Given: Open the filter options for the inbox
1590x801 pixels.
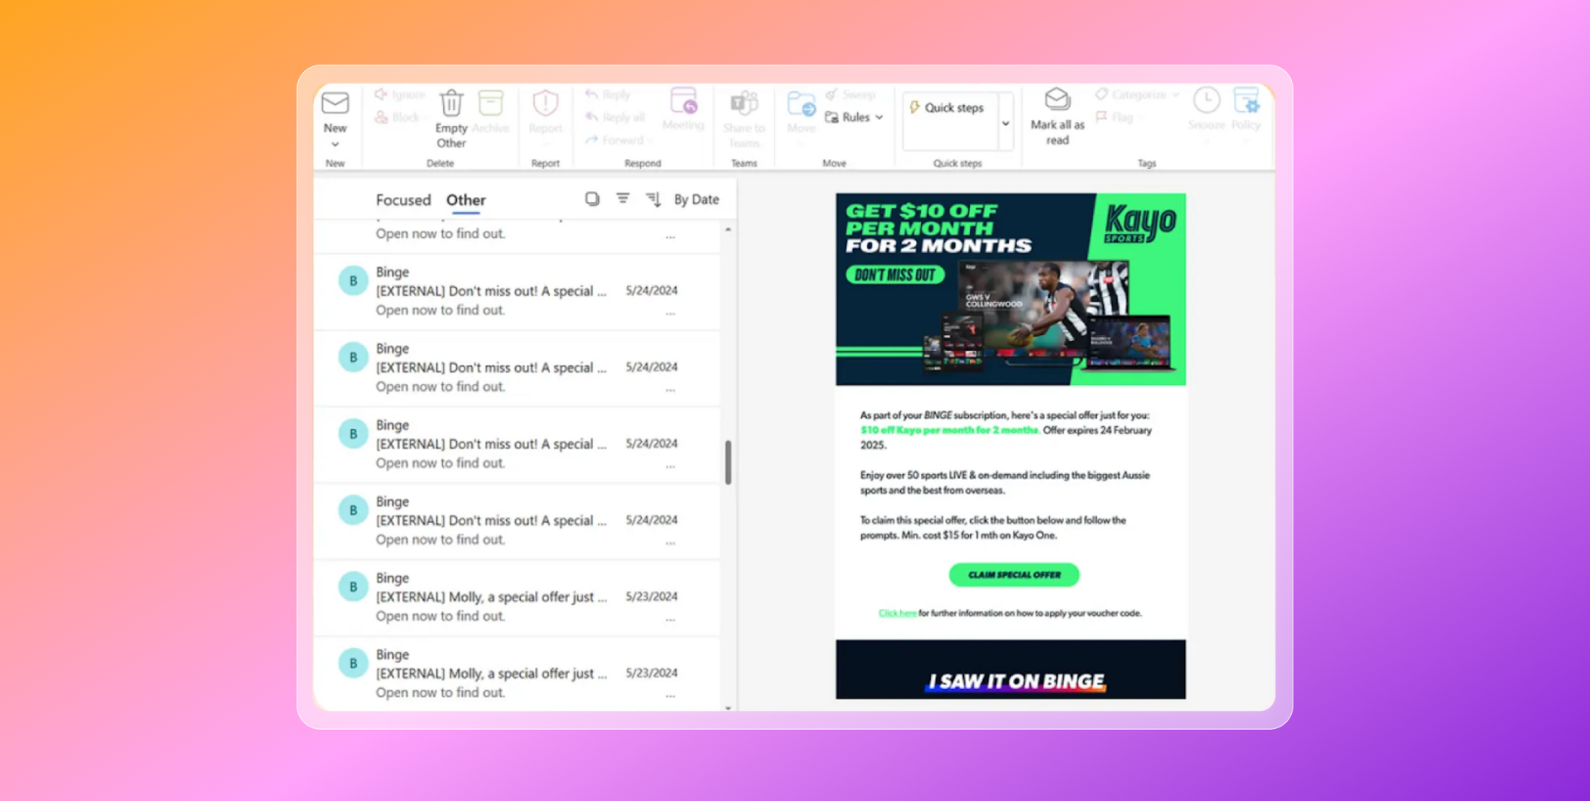Looking at the screenshot, I should [x=622, y=199].
